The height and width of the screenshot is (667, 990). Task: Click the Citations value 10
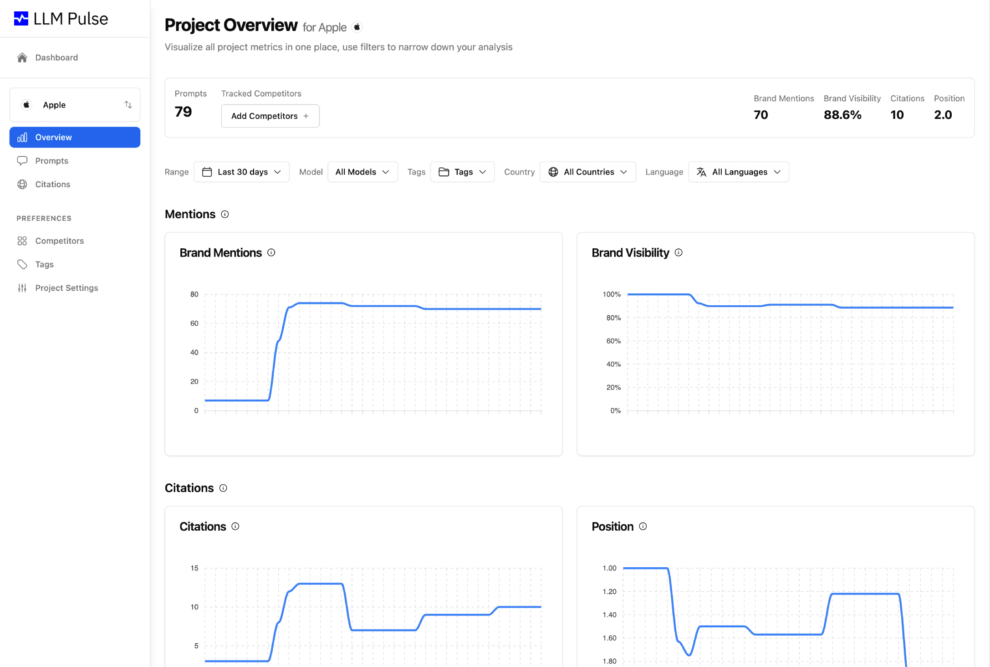897,115
